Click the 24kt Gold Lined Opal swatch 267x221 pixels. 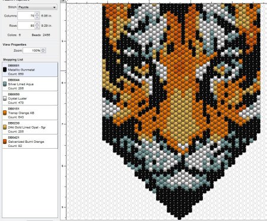pos(5,127)
